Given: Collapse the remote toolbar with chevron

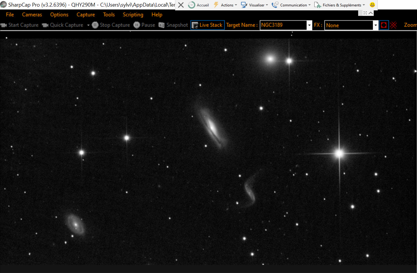Looking at the screenshot, I should click(x=371, y=13).
